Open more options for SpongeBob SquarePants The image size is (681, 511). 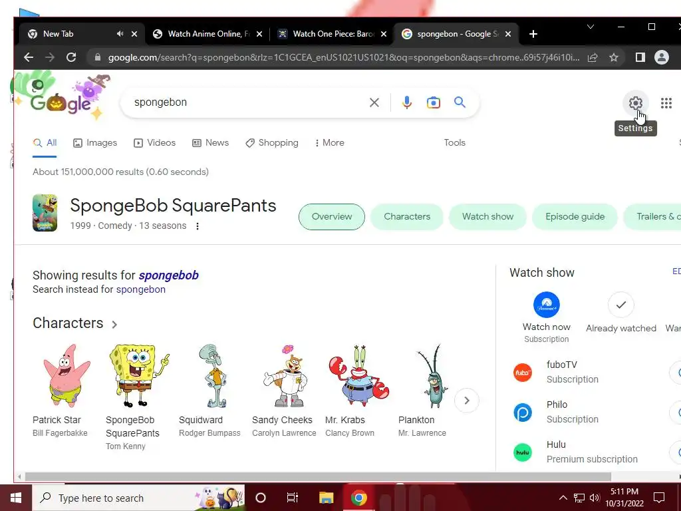click(197, 226)
